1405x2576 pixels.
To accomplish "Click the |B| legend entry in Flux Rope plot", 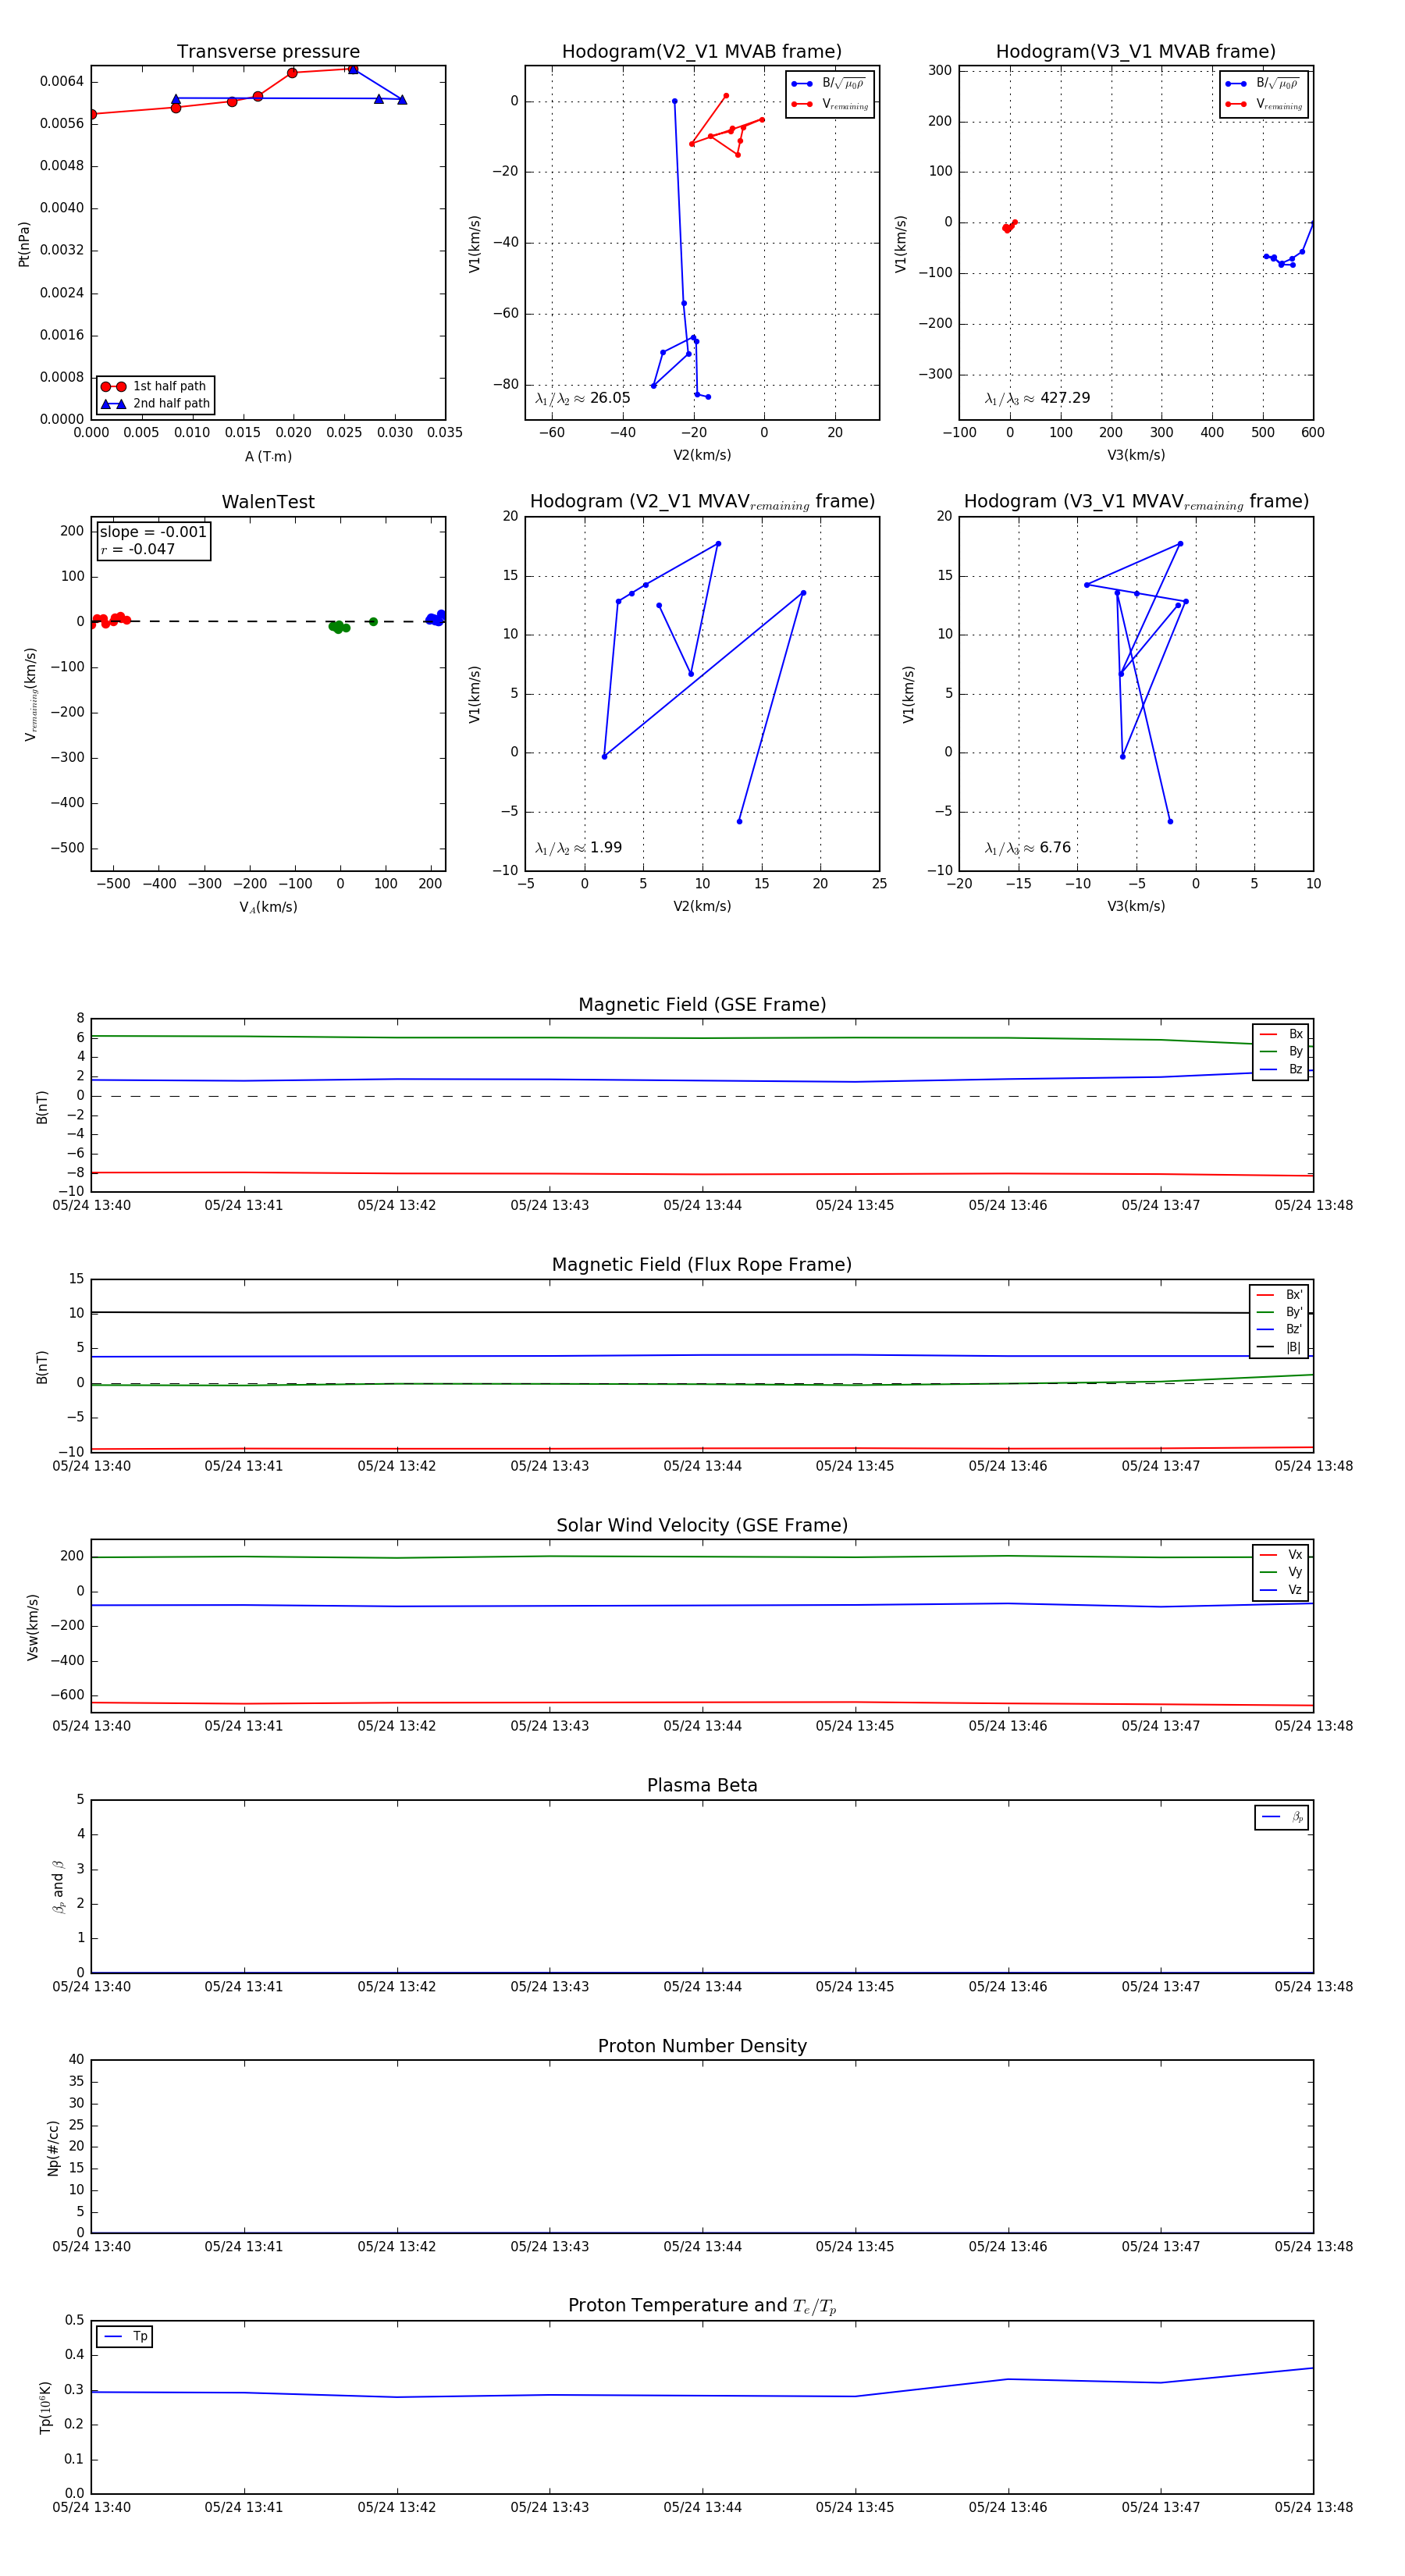I will click(x=1279, y=1347).
